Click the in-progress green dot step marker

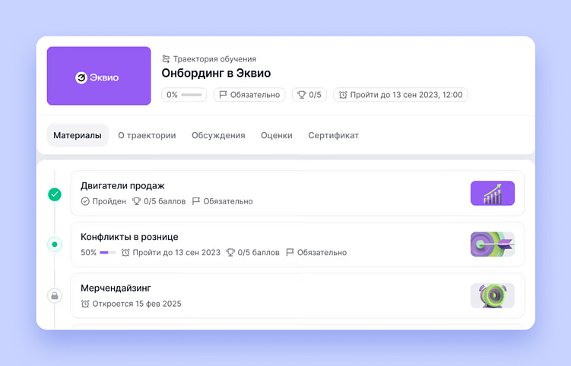coord(55,245)
